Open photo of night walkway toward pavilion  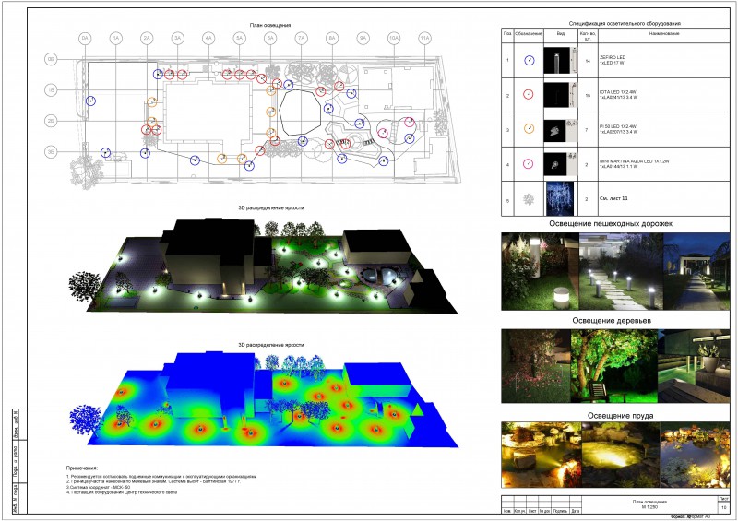(x=696, y=271)
